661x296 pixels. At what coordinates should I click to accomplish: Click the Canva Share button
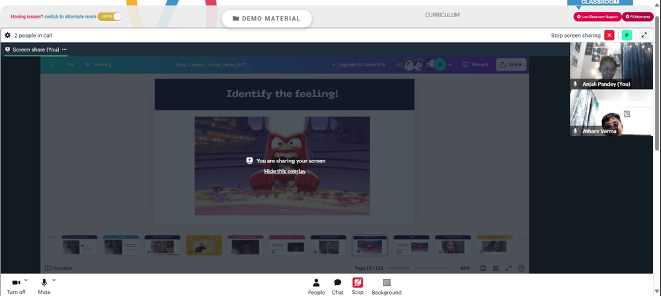click(x=511, y=65)
